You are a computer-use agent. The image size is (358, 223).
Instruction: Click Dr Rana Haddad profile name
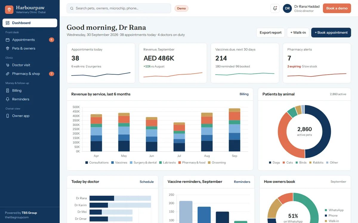307,7
